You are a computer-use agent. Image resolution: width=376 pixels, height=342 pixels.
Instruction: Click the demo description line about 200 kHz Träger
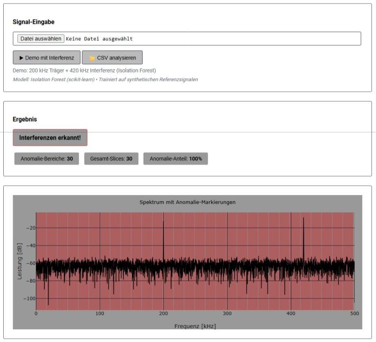(x=84, y=70)
